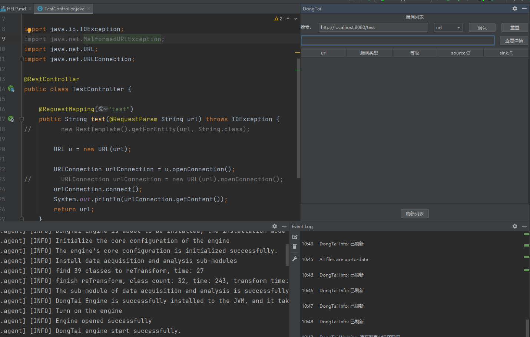Click the editor vertical scrollbar thumb
The width and height of the screenshot is (530, 337).
[298, 119]
